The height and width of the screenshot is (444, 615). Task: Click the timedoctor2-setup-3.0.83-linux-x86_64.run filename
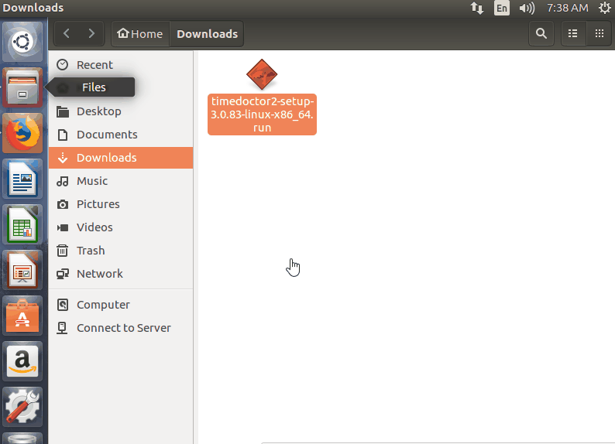tap(262, 114)
